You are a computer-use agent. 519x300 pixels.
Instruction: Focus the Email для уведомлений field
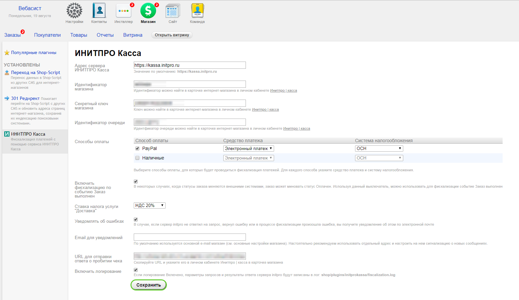(x=190, y=237)
